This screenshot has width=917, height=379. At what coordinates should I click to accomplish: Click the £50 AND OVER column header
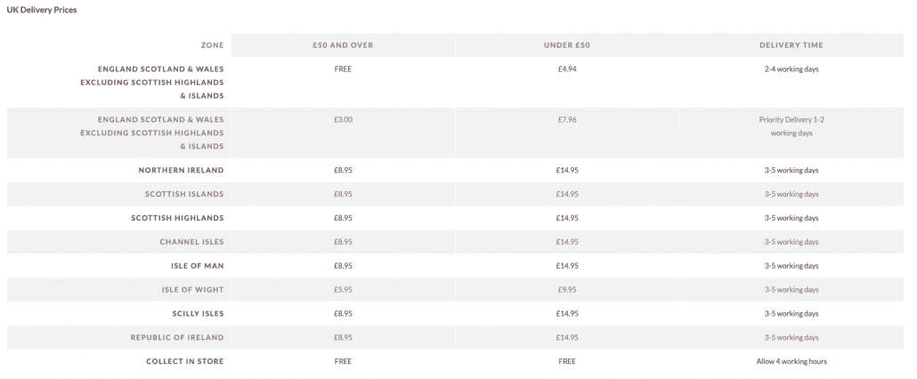(343, 45)
